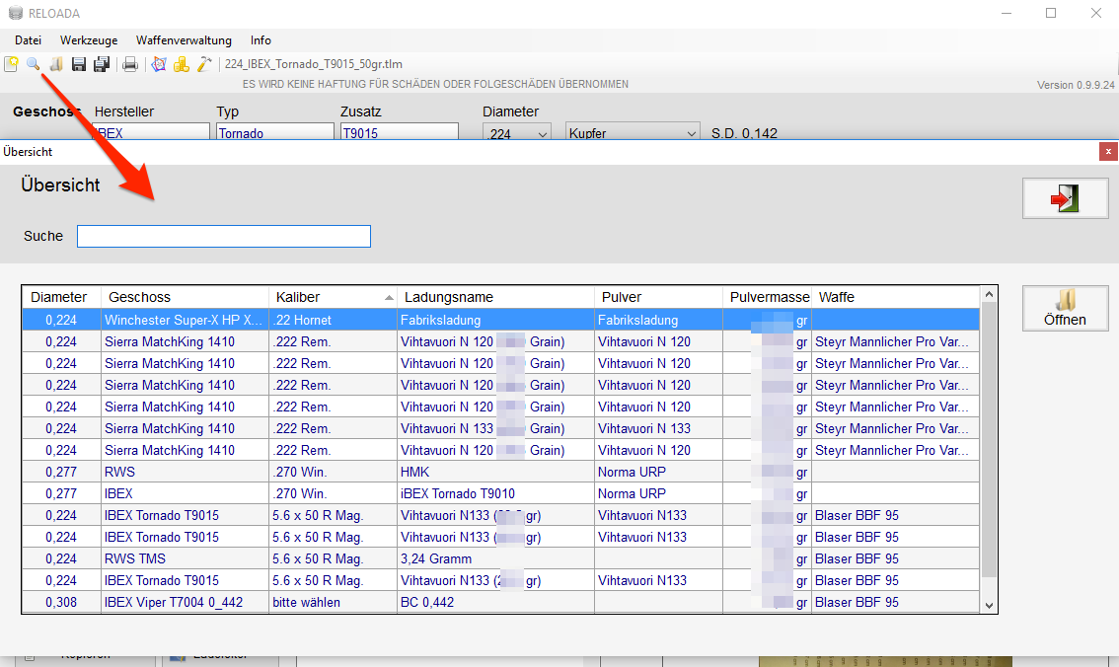
Task: Sort by the Pulver column header
Action: [659, 297]
